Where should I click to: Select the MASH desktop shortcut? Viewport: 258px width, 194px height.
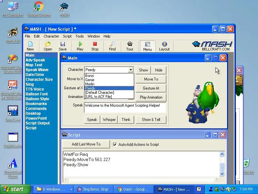(x=64, y=10)
